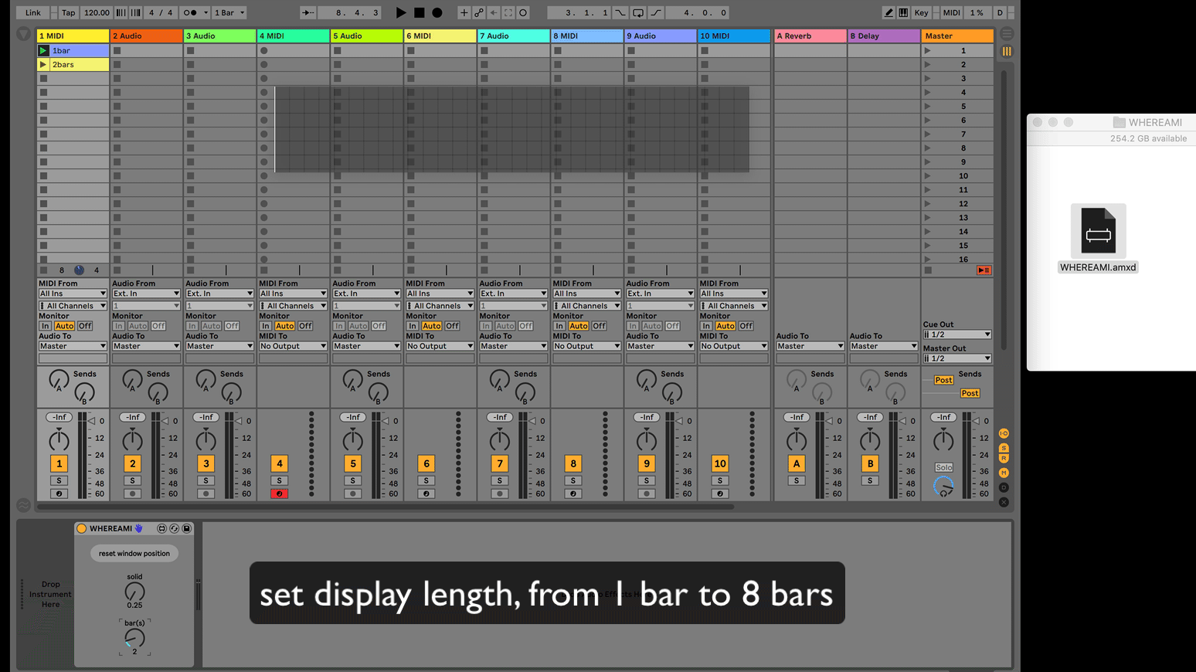This screenshot has height=672, width=1196.
Task: Solo track 2 with its S button
Action: 132,480
